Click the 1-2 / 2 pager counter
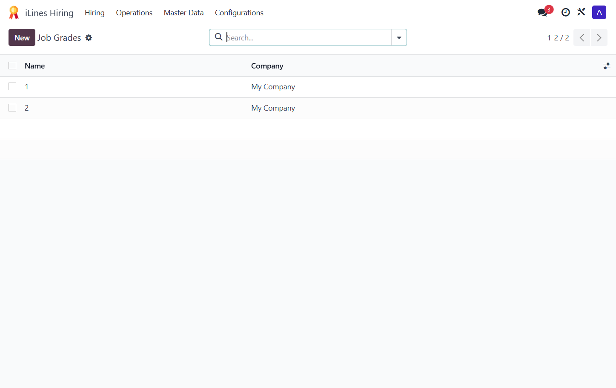This screenshot has height=388, width=616. [x=558, y=37]
